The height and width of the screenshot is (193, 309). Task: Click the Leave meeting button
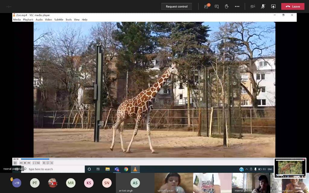(x=293, y=7)
